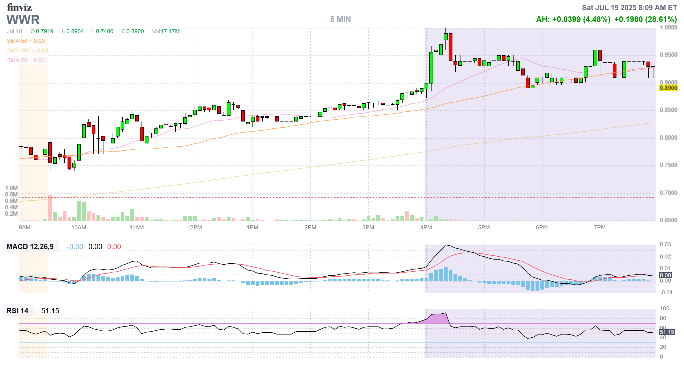The width and height of the screenshot is (684, 365).
Task: Click the 4PM time axis label
Action: (x=426, y=227)
